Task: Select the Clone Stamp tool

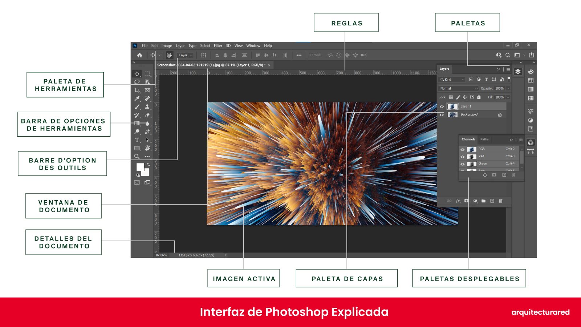Action: point(147,107)
